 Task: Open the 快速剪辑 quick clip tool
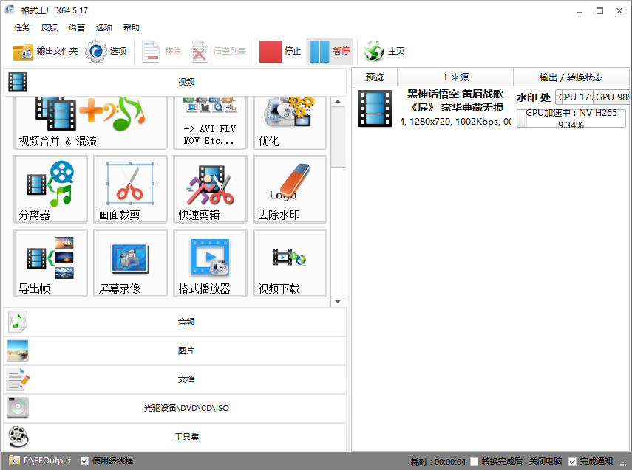point(210,189)
